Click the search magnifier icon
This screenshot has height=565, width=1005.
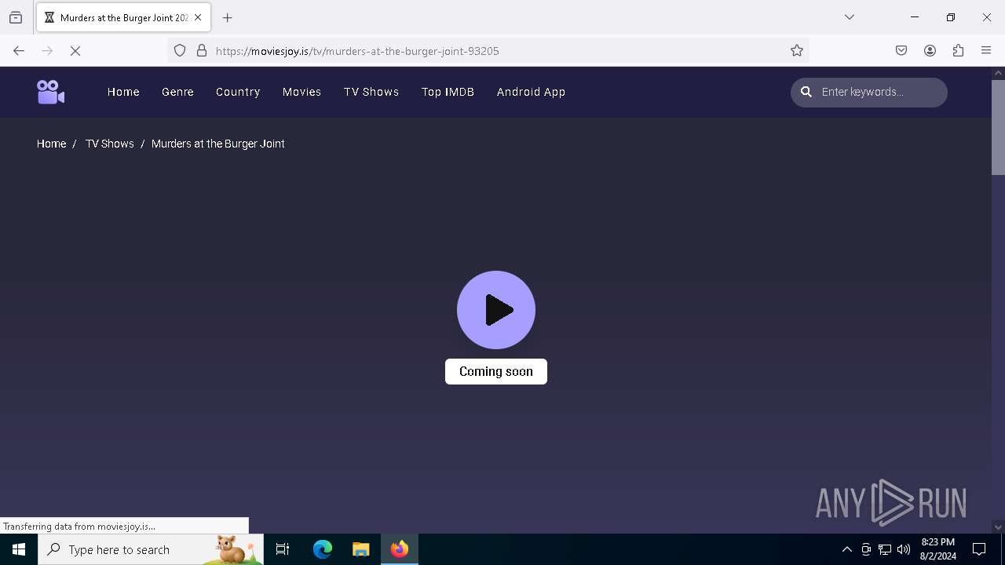[806, 92]
